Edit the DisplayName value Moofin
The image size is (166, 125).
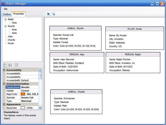coord(29,87)
